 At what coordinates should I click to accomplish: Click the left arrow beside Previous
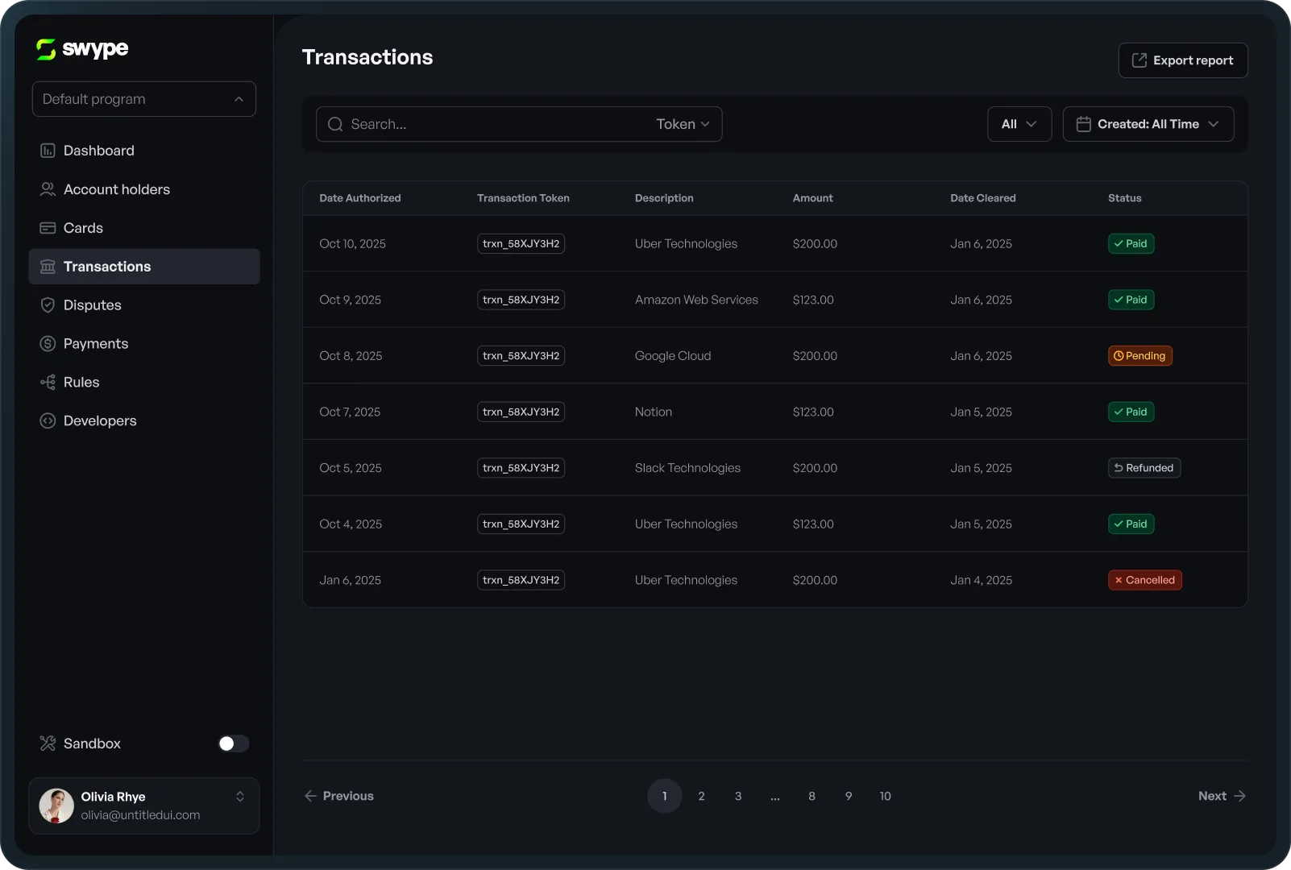coord(310,796)
